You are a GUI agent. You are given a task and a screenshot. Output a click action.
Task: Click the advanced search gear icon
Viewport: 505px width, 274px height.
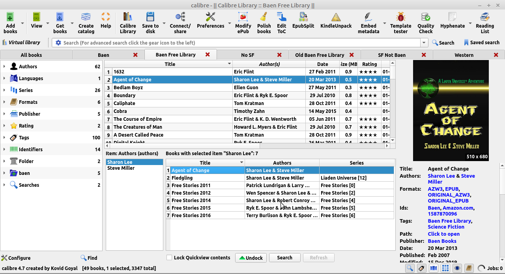tap(58, 43)
